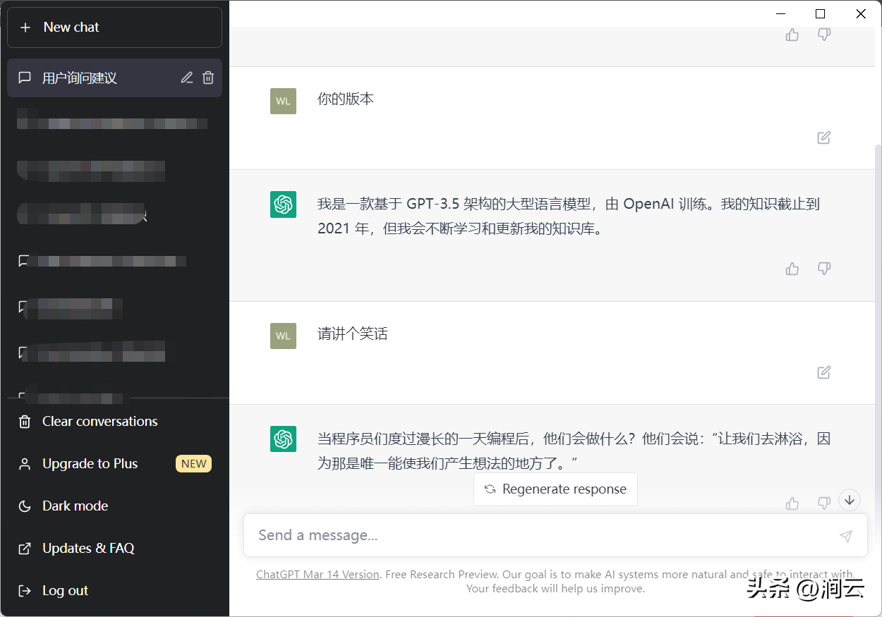Rename conversation with the pencil icon
The width and height of the screenshot is (882, 617).
[x=187, y=78]
